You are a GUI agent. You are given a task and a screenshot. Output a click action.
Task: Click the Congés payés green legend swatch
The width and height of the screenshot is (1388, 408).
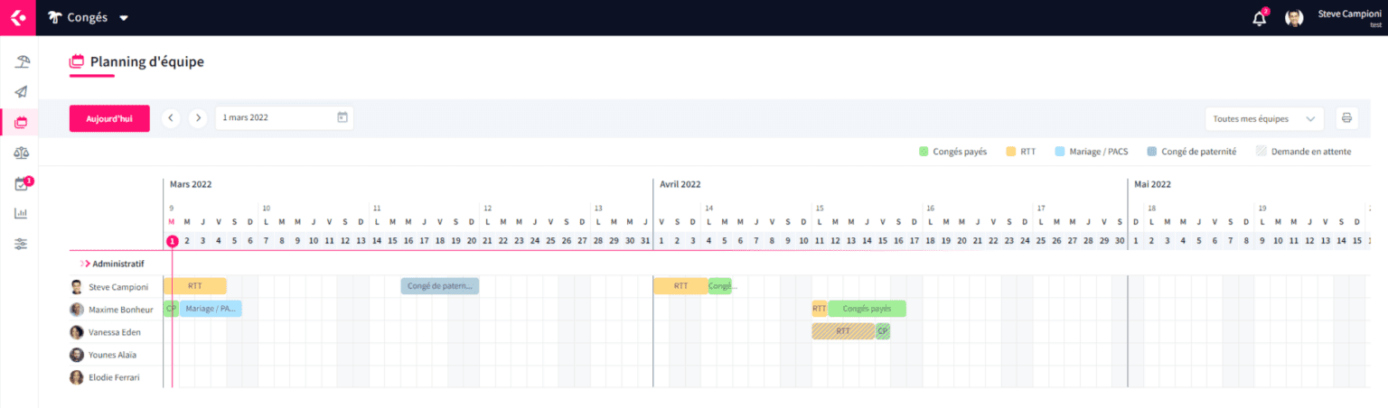[924, 152]
